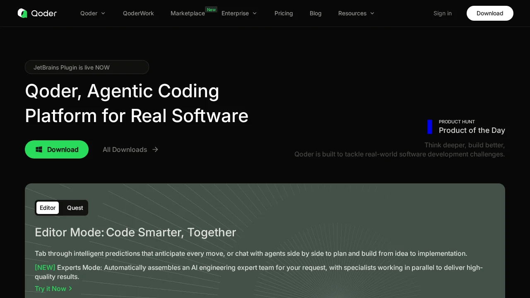Follow the All Downloads link
This screenshot has width=530, height=298.
125,149
